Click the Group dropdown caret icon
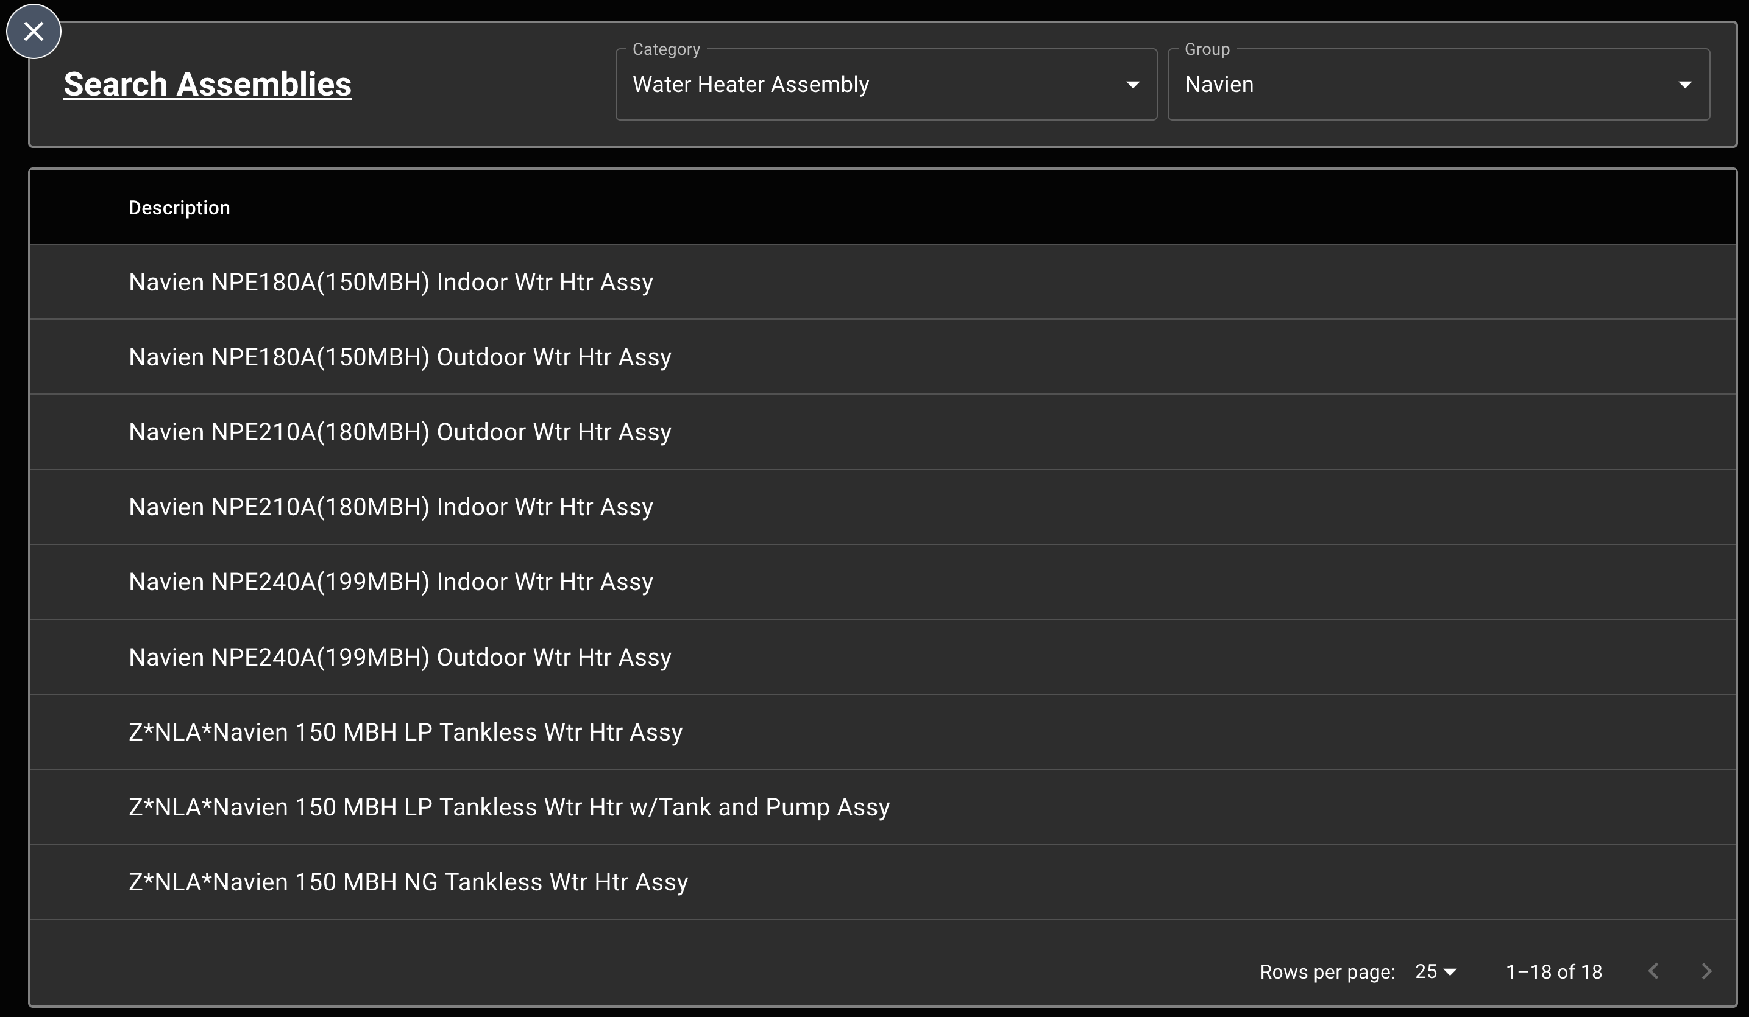Viewport: 1749px width, 1017px height. 1686,84
